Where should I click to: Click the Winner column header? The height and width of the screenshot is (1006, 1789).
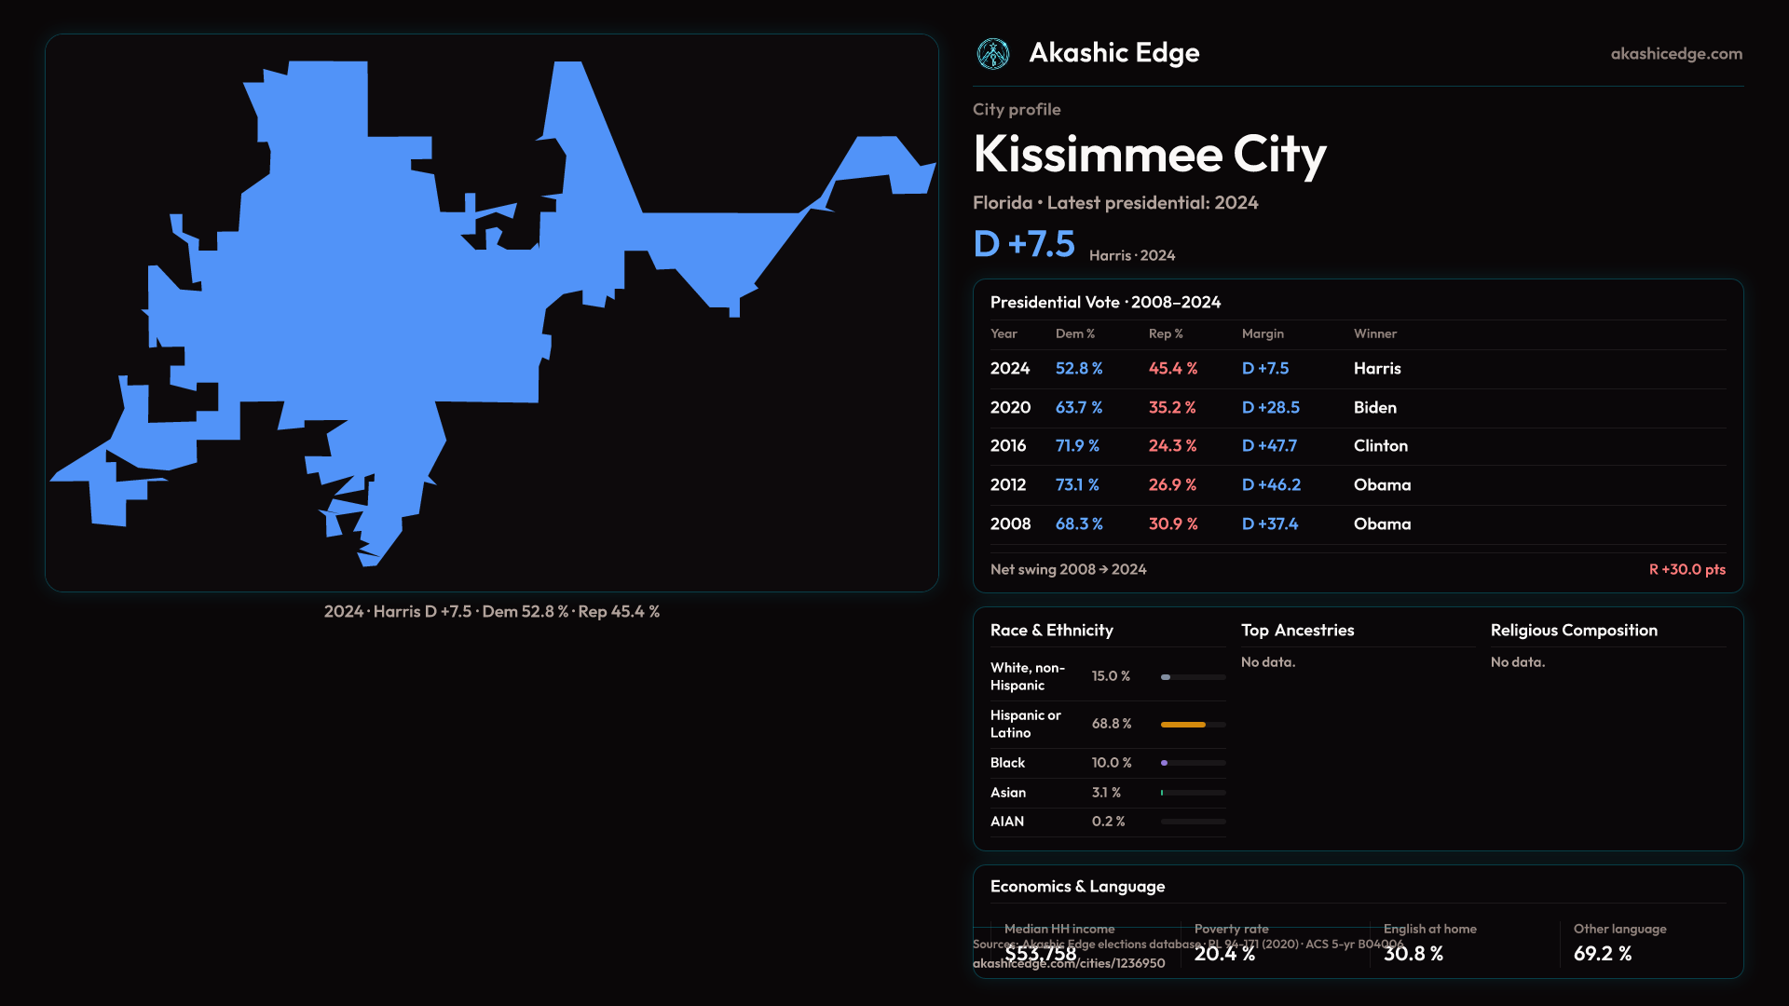[1374, 333]
